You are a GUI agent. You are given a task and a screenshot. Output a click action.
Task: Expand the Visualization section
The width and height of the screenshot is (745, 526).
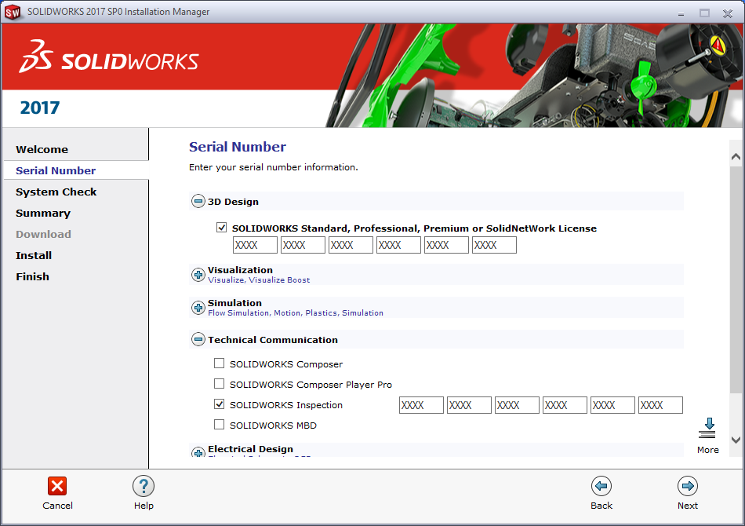pyautogui.click(x=198, y=275)
